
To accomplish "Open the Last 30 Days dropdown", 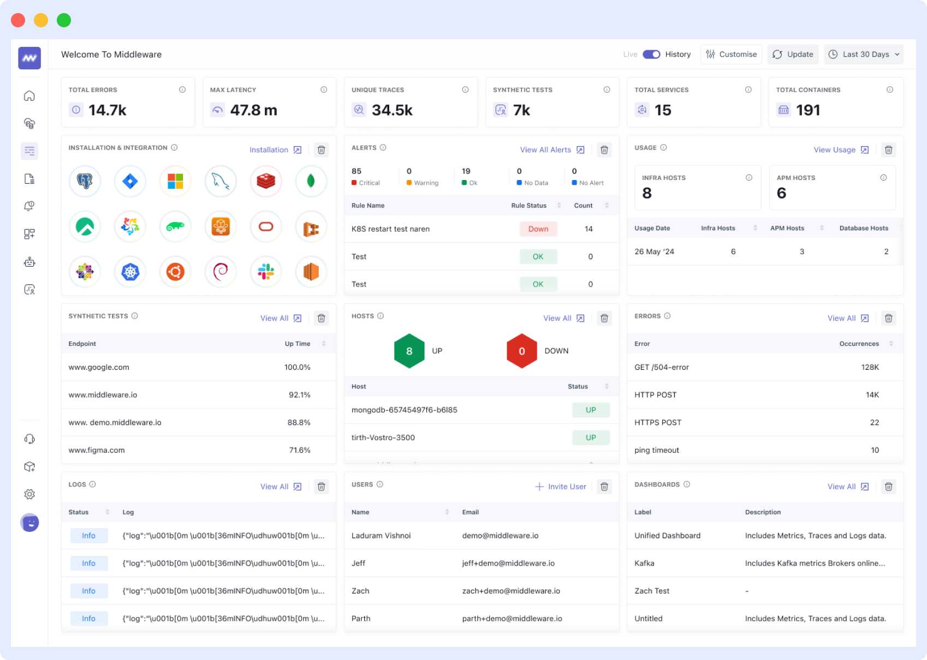I will (x=863, y=54).
